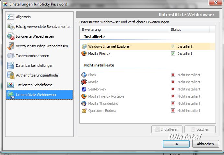Open Titelleisten-Schaltfläche settings
Image resolution: width=224 pixels, height=155 pixels.
click(x=39, y=85)
